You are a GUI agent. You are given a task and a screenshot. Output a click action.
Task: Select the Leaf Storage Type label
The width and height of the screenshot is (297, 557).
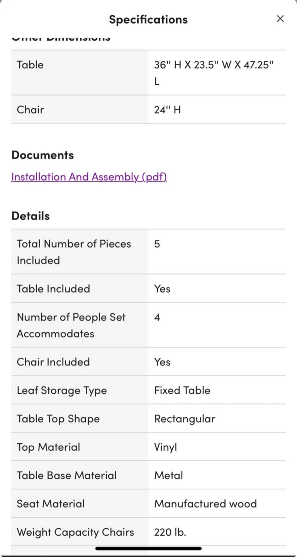(x=62, y=390)
